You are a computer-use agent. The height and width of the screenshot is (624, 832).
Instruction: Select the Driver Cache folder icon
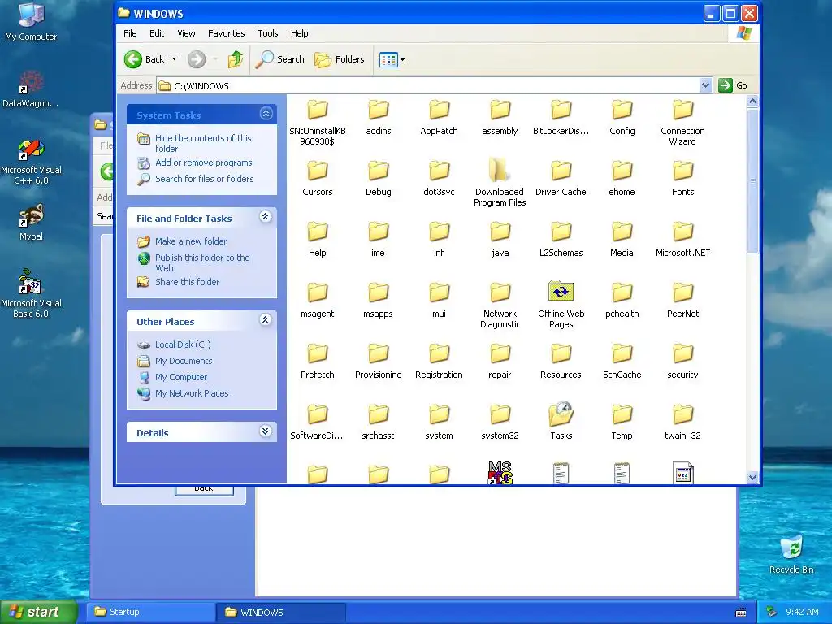561,171
